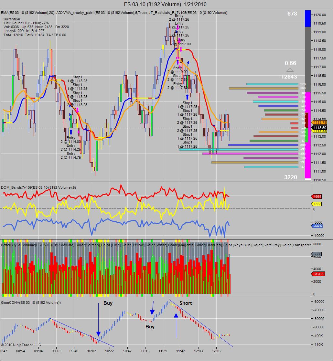This screenshot has height=361, width=333.
Task: Click the 11:29 time axis label
Action: click(163, 351)
